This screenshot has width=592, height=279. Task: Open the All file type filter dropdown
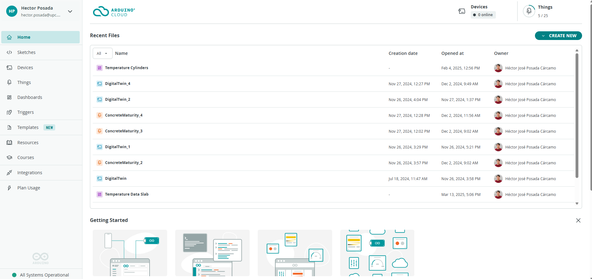102,53
